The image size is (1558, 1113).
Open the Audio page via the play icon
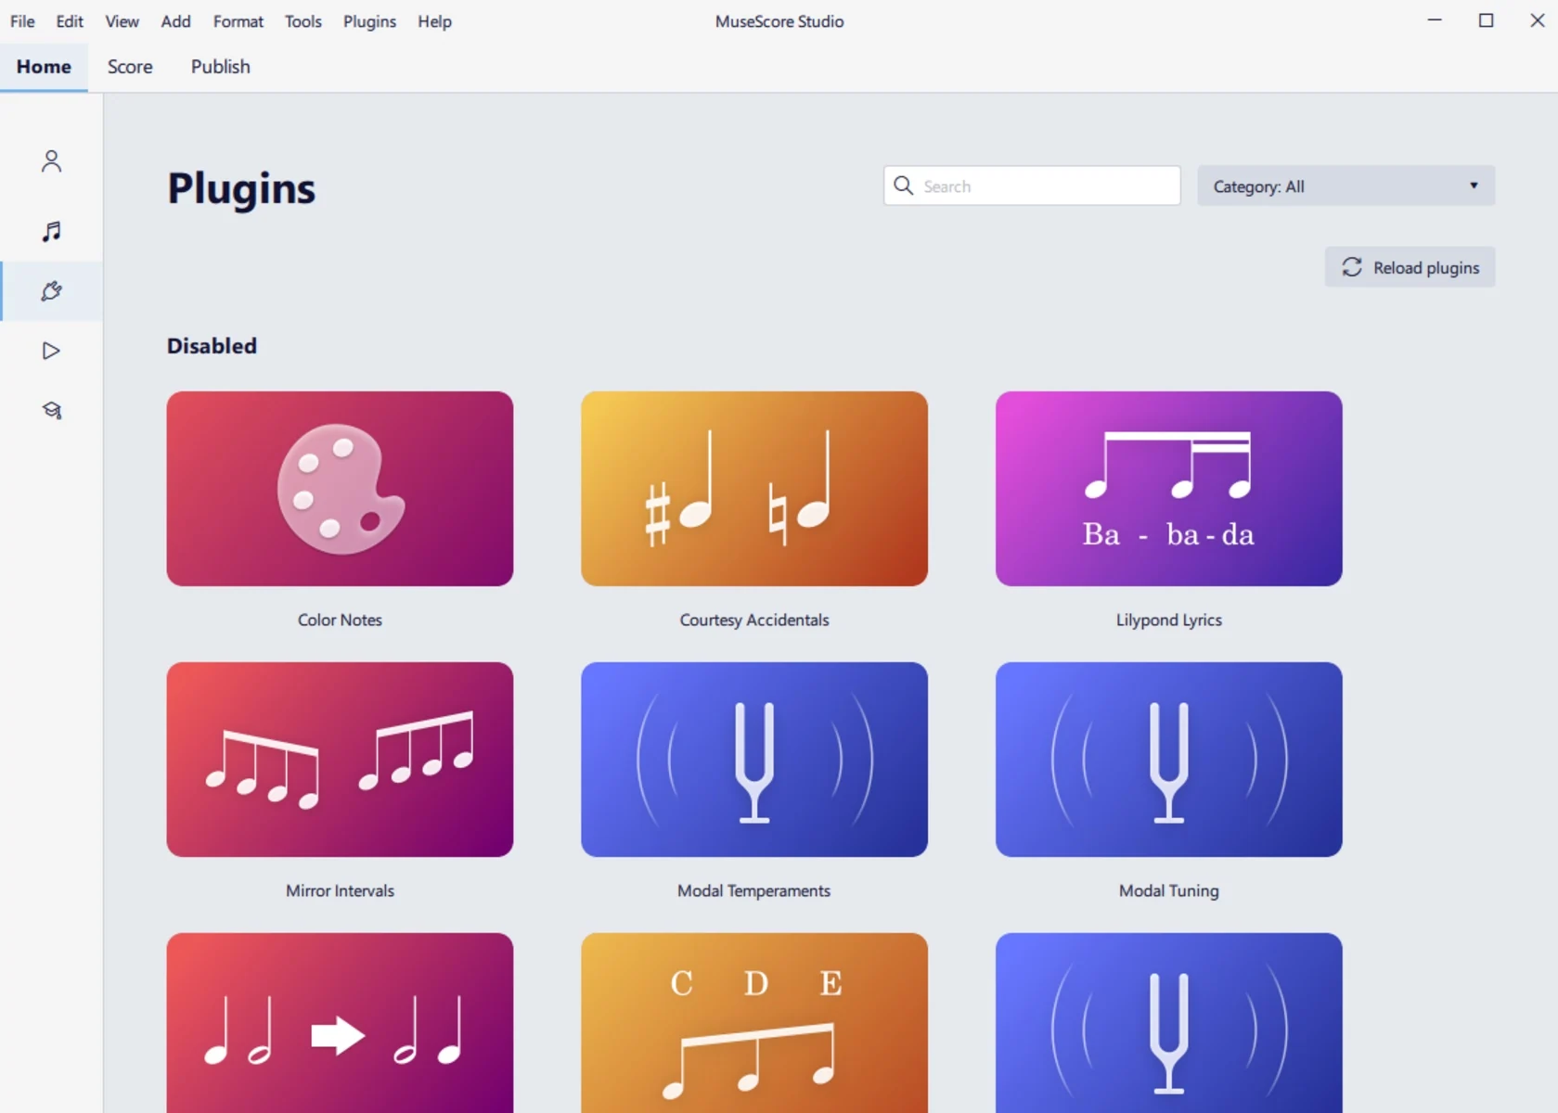(x=51, y=351)
